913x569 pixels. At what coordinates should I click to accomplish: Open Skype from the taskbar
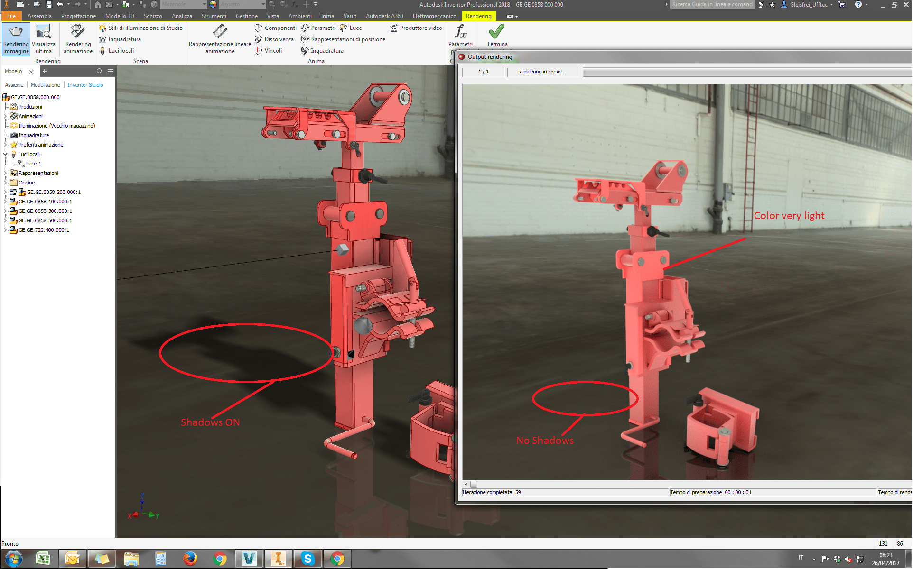pos(307,559)
